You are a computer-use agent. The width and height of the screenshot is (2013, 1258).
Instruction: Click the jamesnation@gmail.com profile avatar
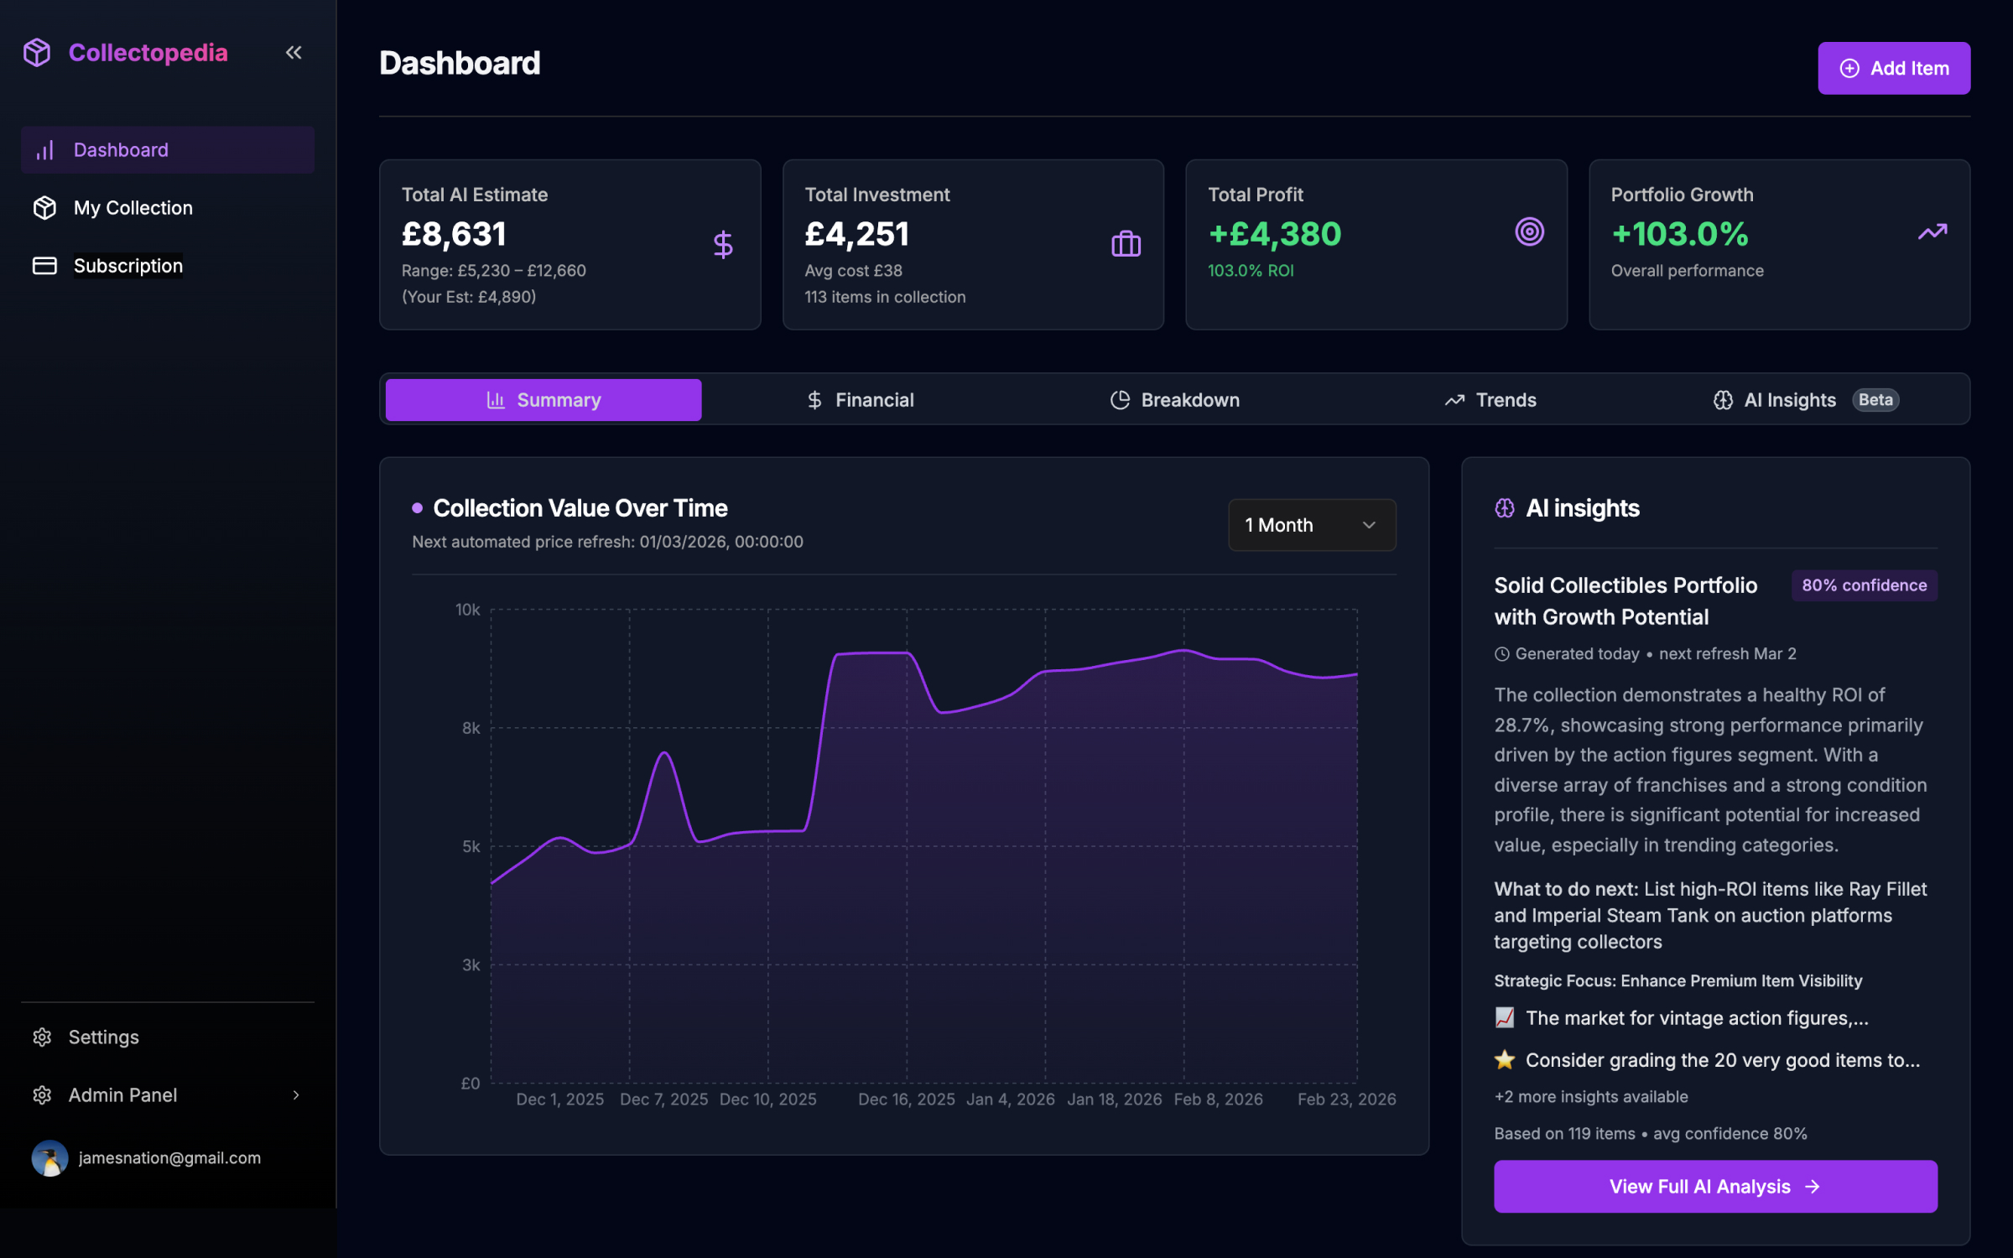click(49, 1158)
